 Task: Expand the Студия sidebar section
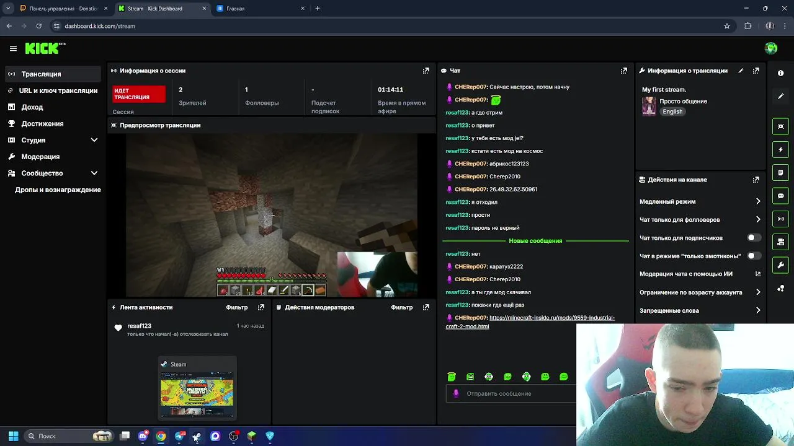click(x=94, y=140)
